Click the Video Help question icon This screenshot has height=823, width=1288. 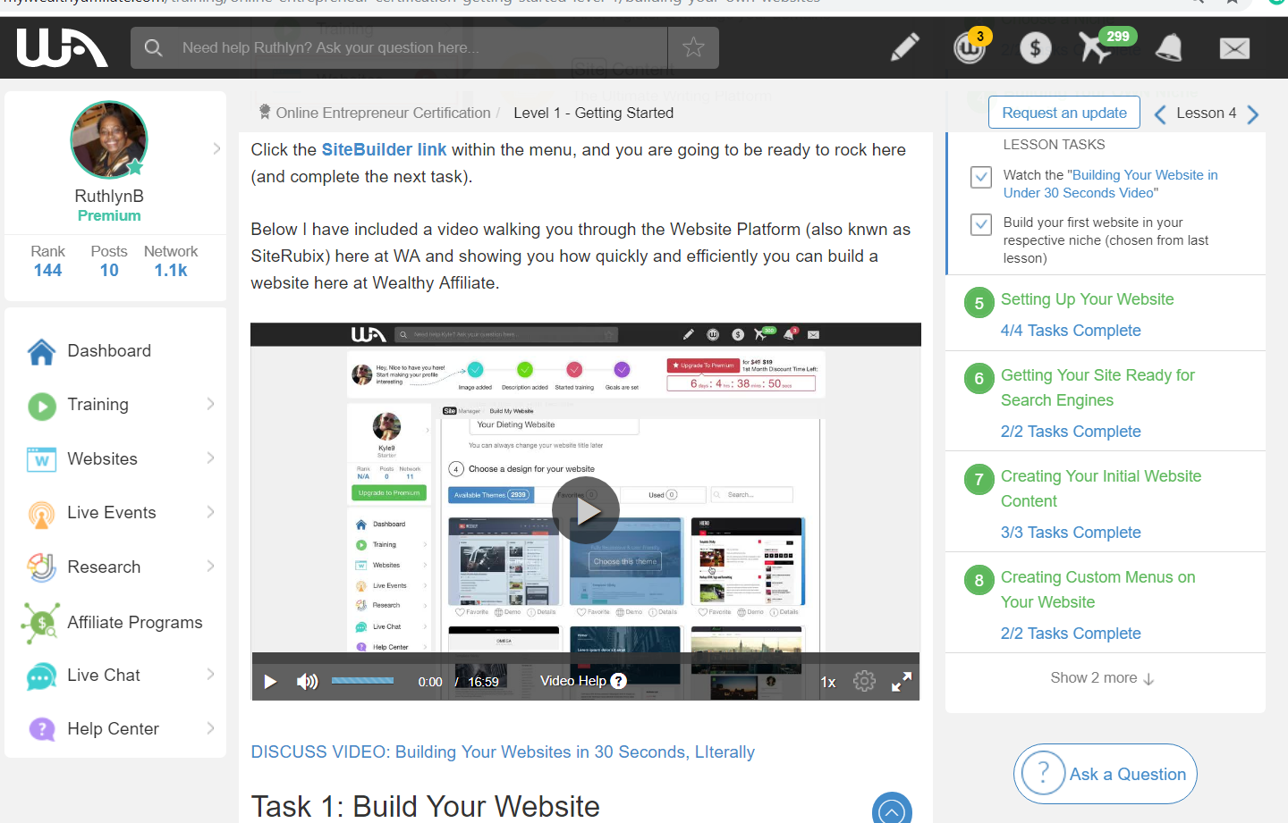619,681
